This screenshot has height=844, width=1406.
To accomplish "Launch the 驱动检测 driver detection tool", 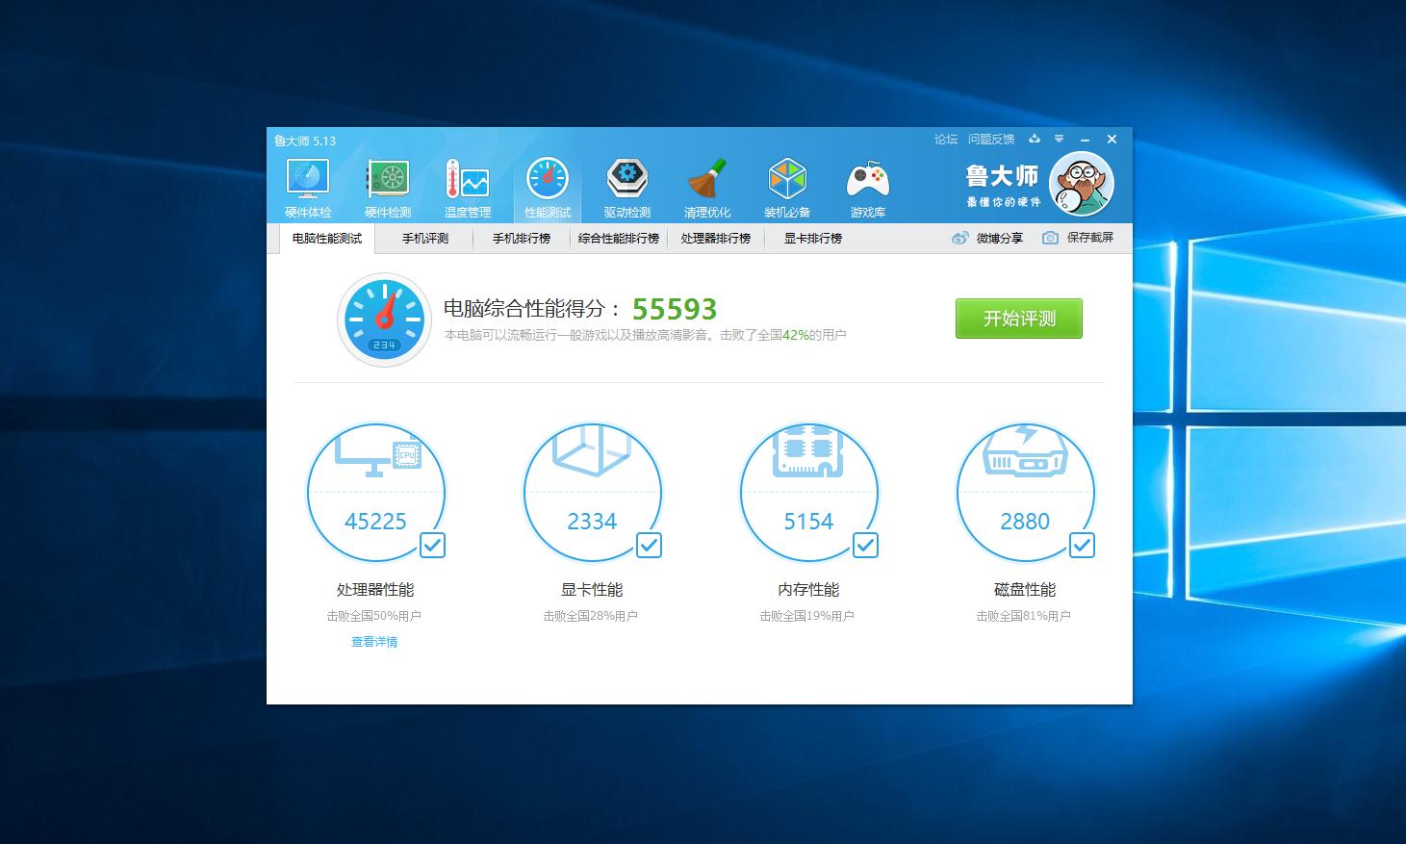I will [627, 184].
